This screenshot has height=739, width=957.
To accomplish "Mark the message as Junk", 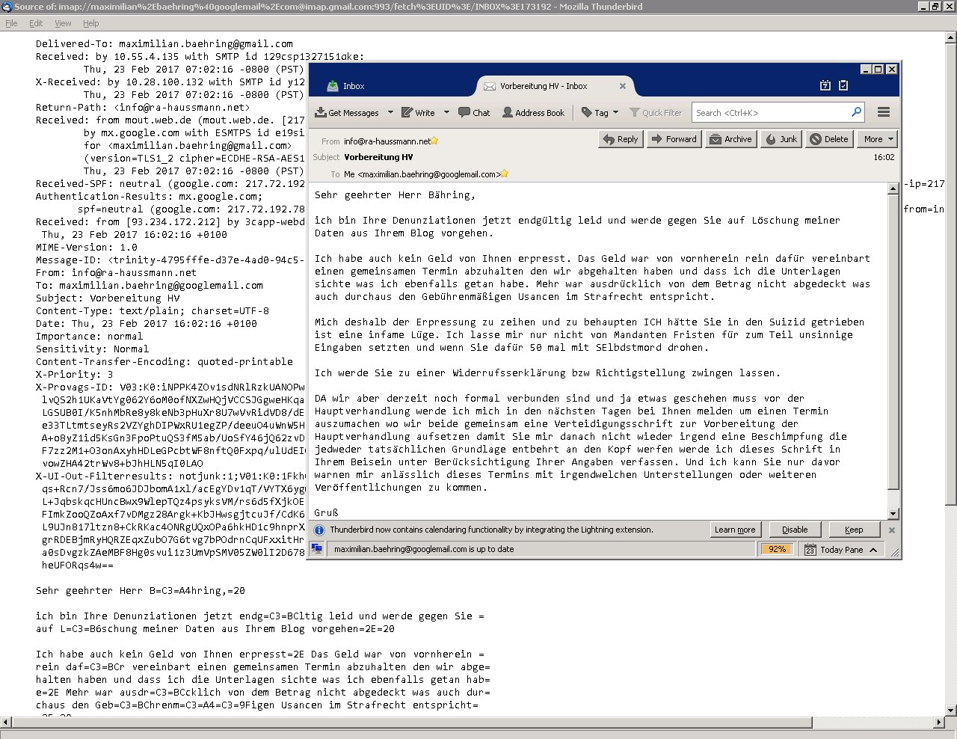I will [781, 139].
